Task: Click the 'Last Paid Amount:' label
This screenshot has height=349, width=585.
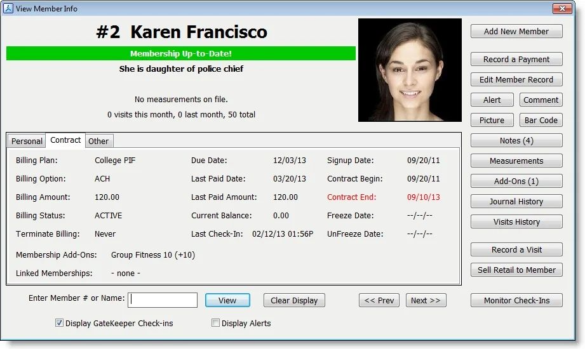Action: tap(224, 197)
